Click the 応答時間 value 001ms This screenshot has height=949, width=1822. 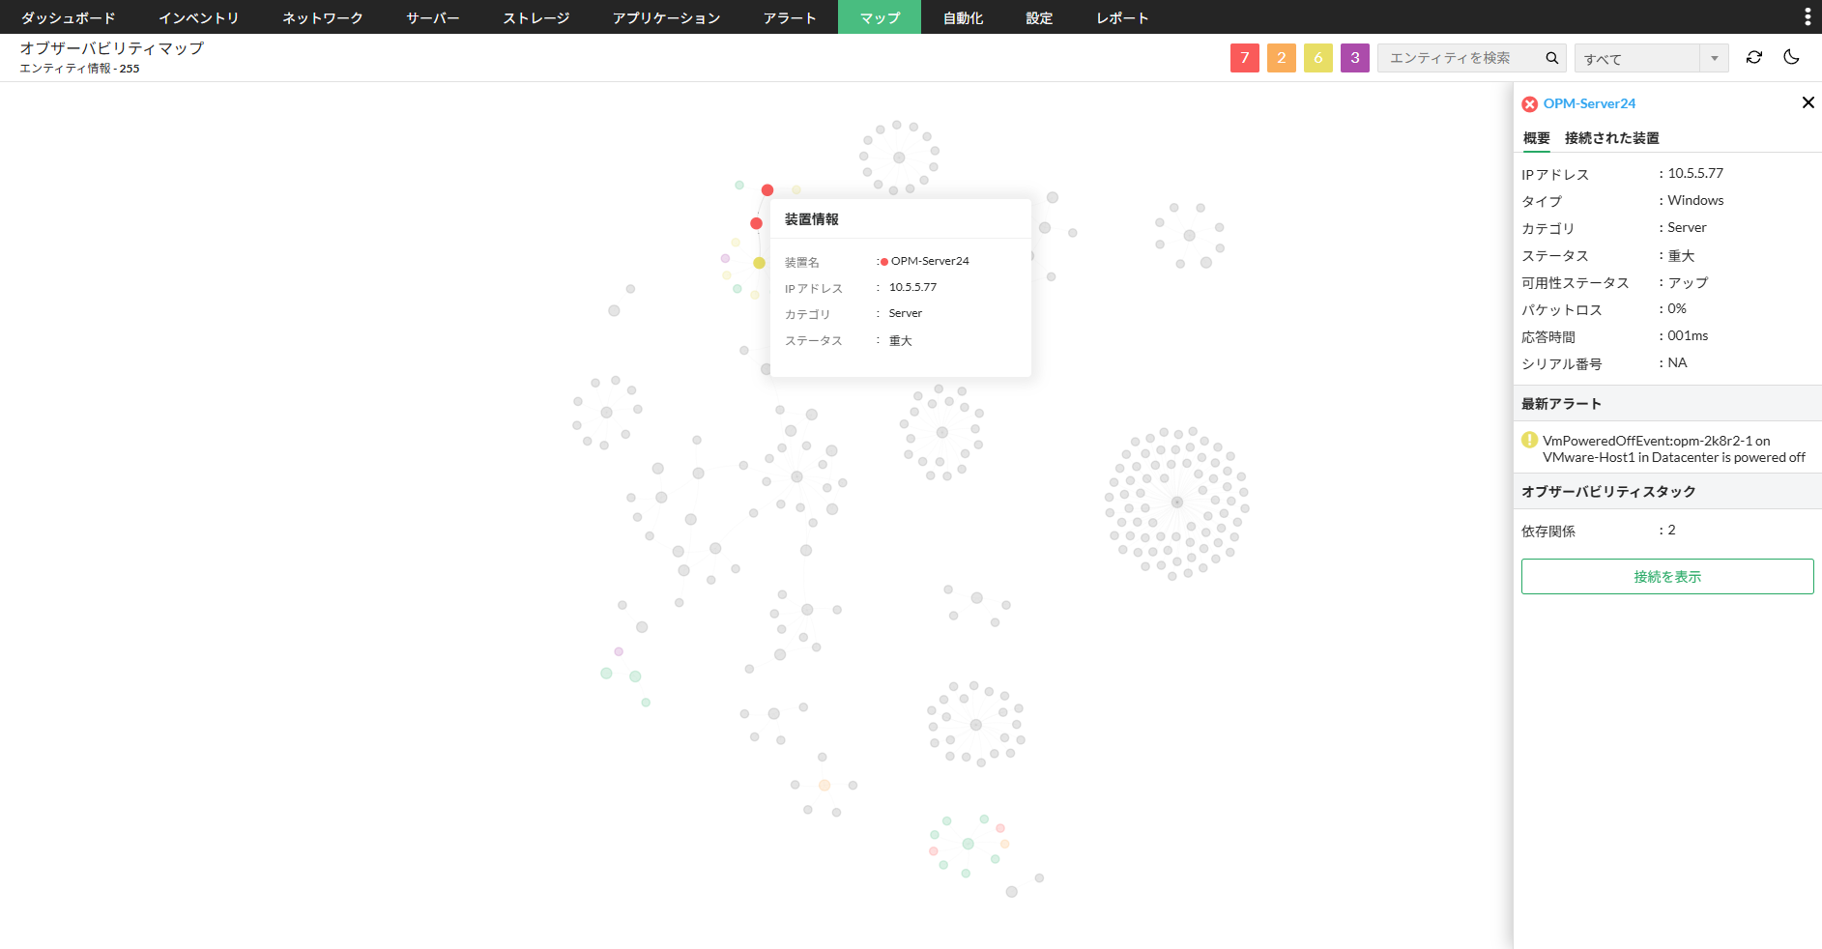point(1688,335)
